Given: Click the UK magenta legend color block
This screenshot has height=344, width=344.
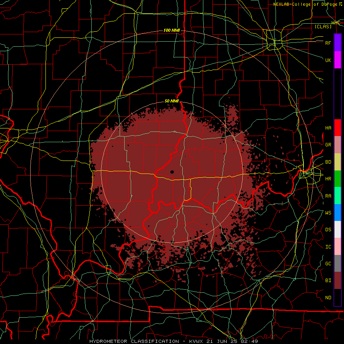Looking at the screenshot, I should pyautogui.click(x=338, y=60).
